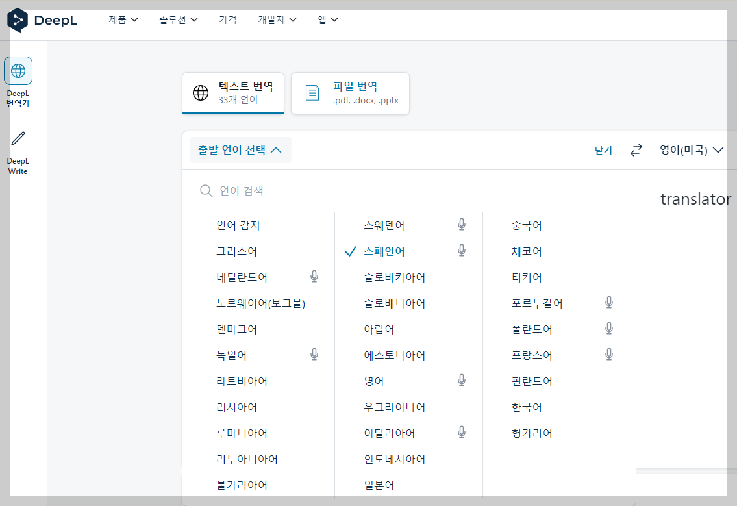The width and height of the screenshot is (737, 506).
Task: Click the microphone icon next to 스페인어
Action: coord(461,250)
